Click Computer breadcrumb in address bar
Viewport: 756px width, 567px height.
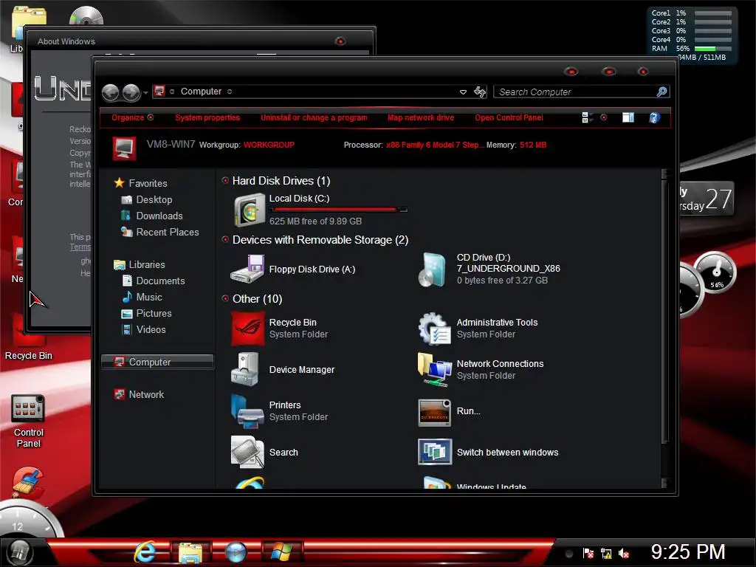pos(201,92)
